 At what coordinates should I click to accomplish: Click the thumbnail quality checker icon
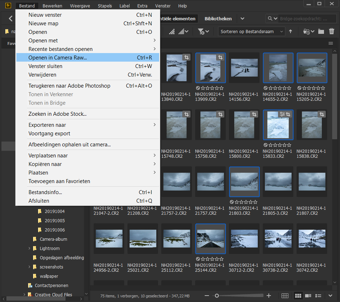click(172, 32)
